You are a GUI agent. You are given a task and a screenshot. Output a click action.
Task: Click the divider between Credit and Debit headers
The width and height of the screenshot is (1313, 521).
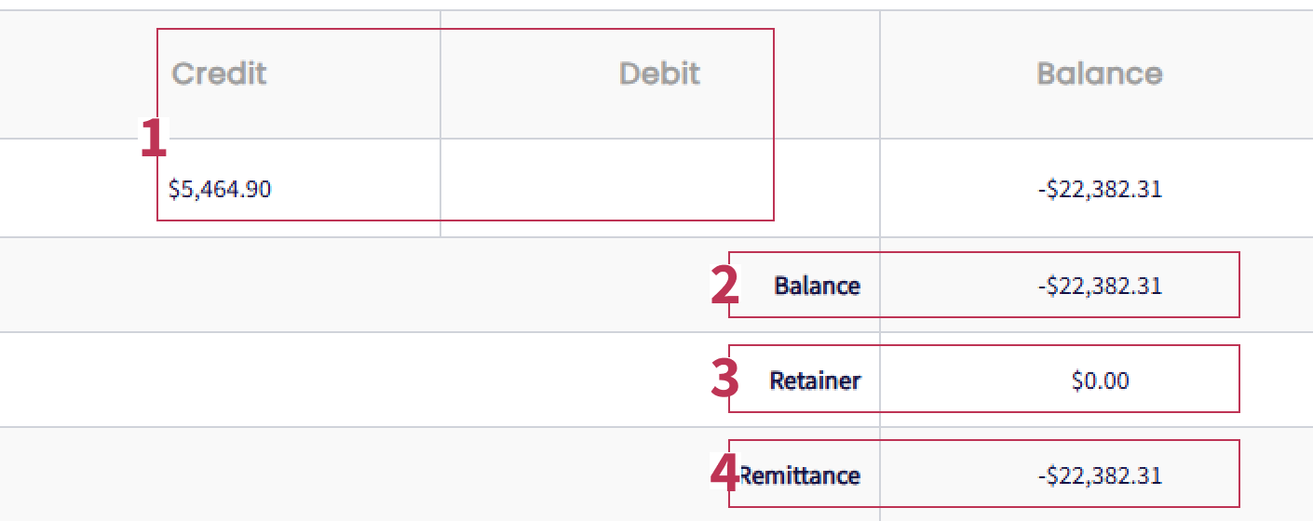[x=440, y=74]
